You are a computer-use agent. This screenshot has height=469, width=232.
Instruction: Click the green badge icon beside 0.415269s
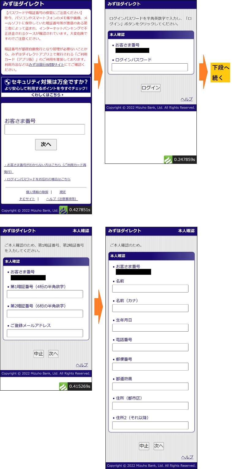[63, 386]
